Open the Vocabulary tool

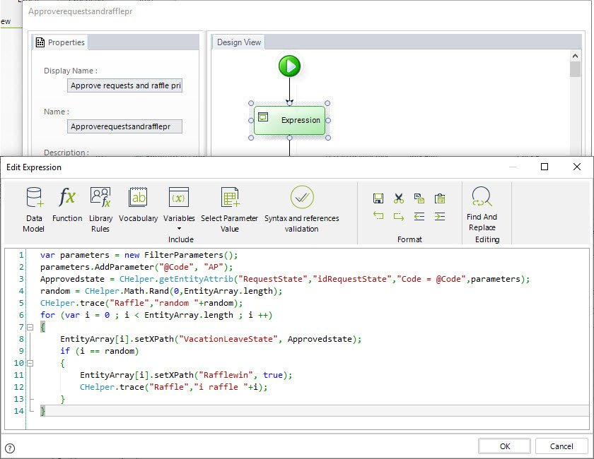(138, 205)
